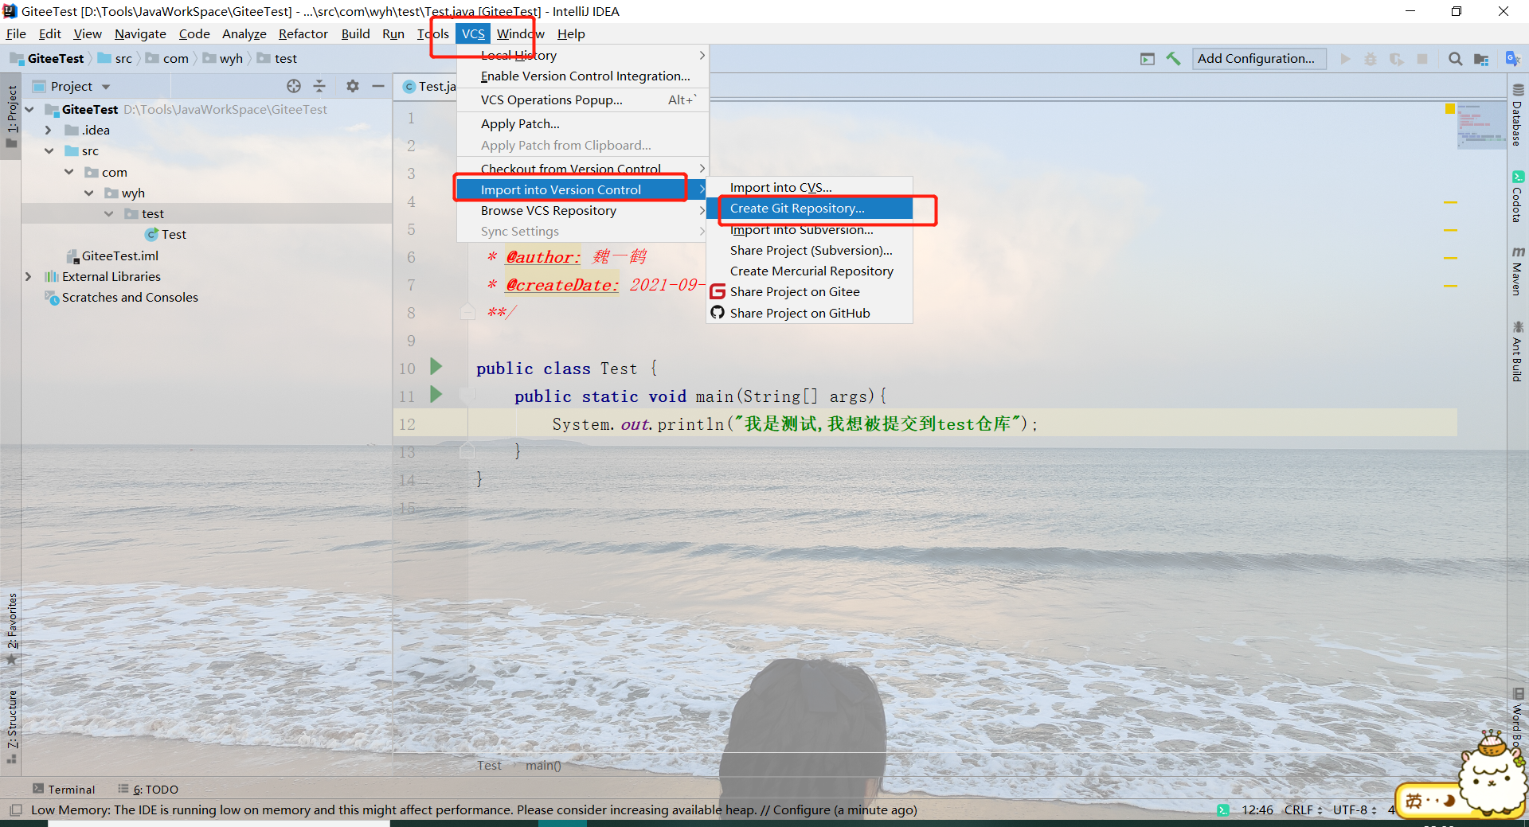Click the run gutter arrow at line 11
This screenshot has height=827, width=1529.
click(436, 394)
